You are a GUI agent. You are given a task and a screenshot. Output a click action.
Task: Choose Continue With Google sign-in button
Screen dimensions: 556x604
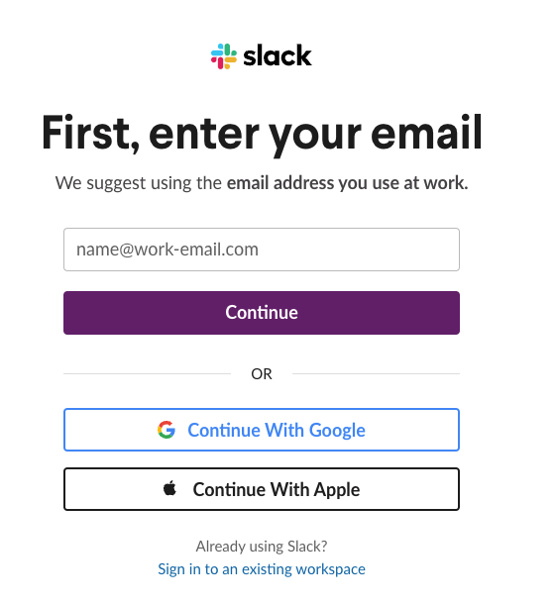(262, 430)
